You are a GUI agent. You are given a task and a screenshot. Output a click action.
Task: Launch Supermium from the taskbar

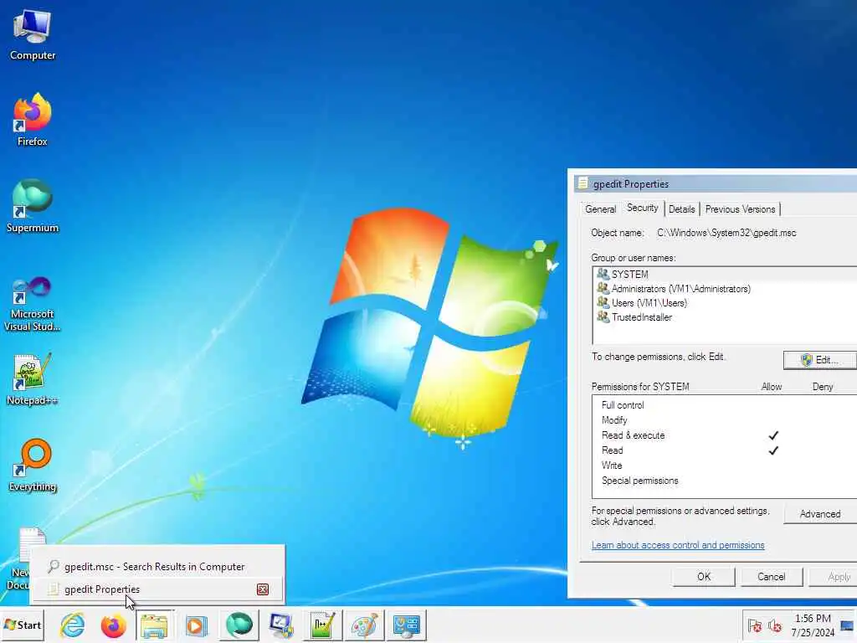coord(239,625)
